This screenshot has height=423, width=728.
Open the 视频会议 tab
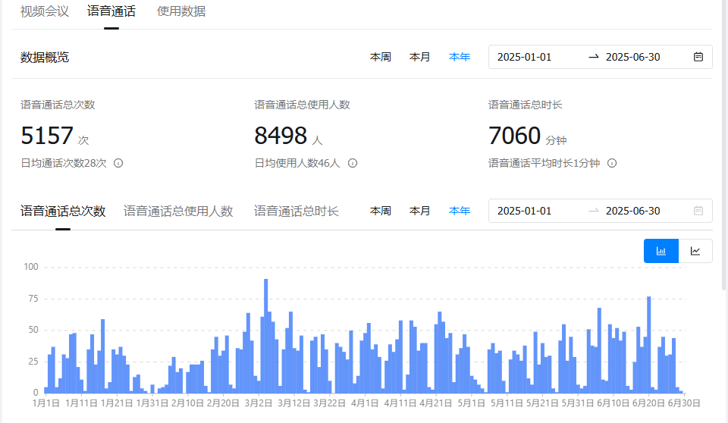point(45,11)
